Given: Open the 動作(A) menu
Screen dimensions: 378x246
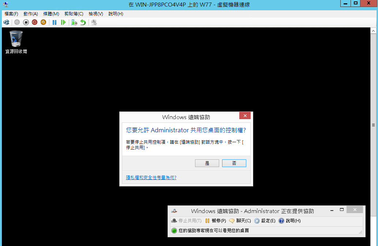Looking at the screenshot, I should click(31, 14).
